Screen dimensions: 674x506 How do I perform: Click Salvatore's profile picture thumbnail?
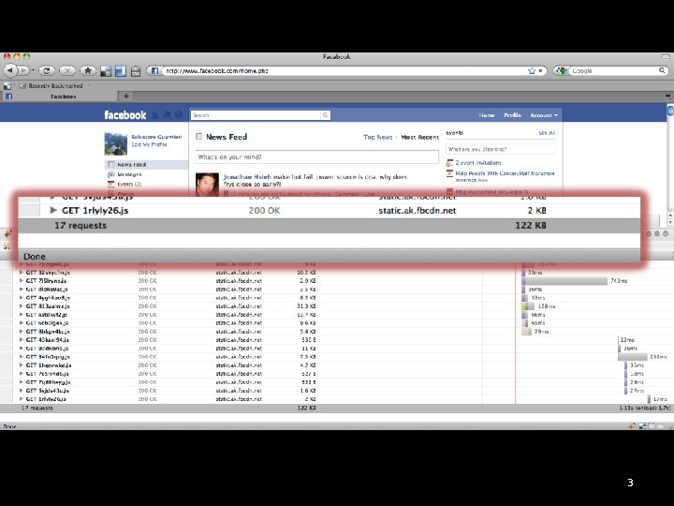click(x=116, y=143)
